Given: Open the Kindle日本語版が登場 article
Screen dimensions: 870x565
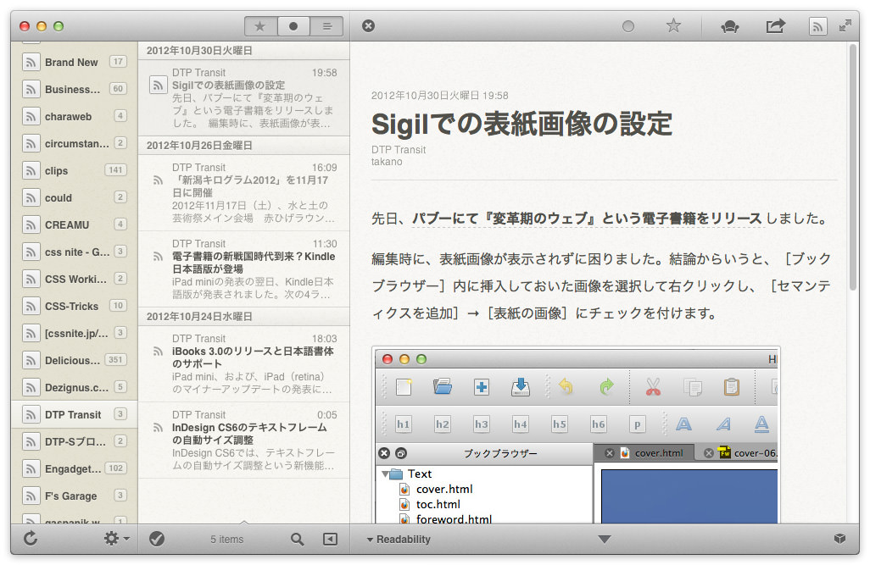Looking at the screenshot, I should coord(243,269).
